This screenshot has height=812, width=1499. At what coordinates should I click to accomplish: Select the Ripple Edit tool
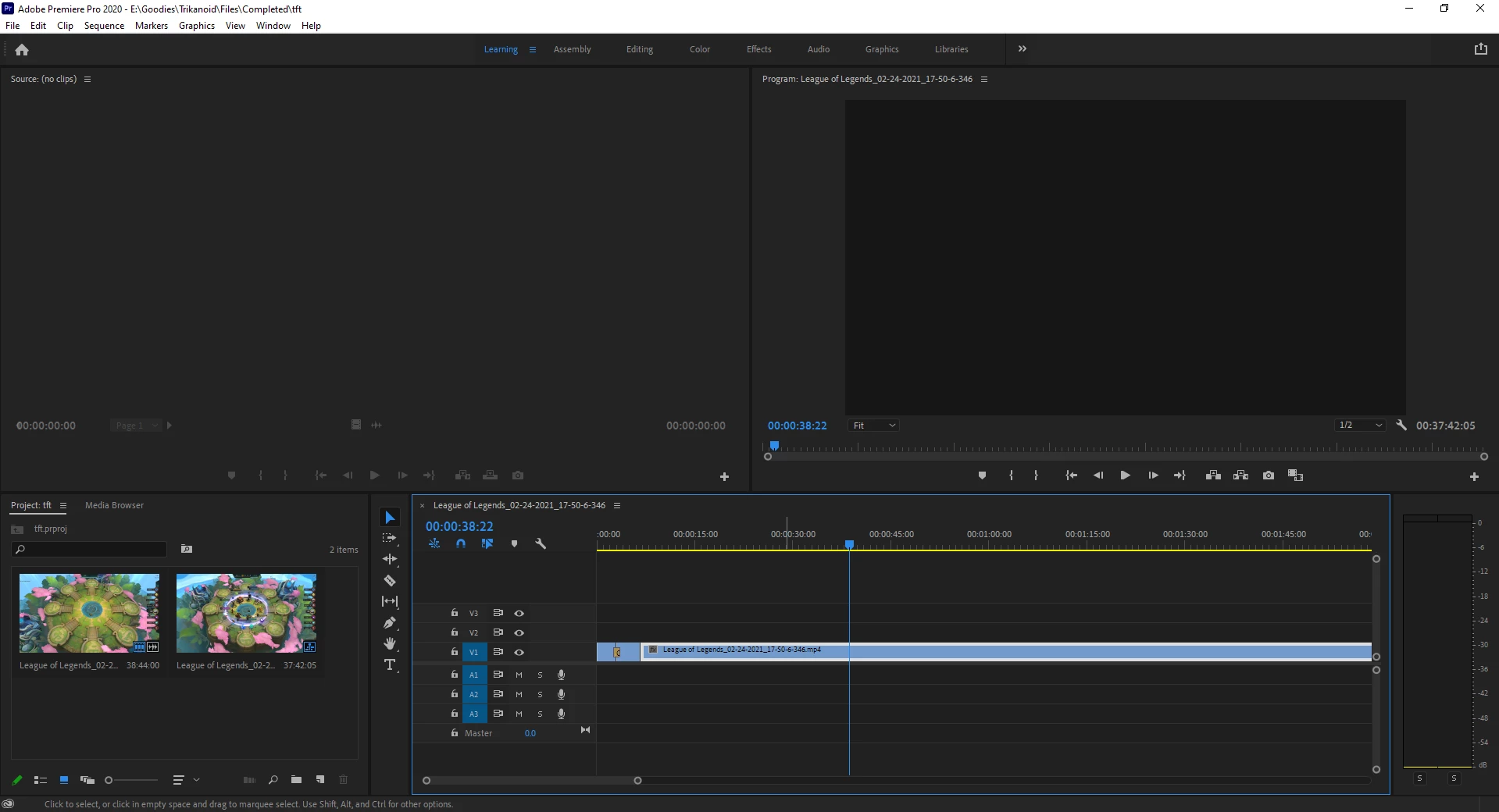tap(390, 559)
